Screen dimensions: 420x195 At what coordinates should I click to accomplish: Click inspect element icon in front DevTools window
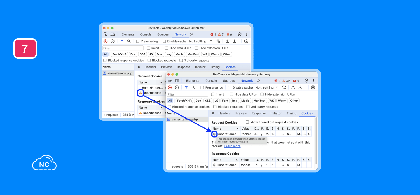(x=170, y=81)
